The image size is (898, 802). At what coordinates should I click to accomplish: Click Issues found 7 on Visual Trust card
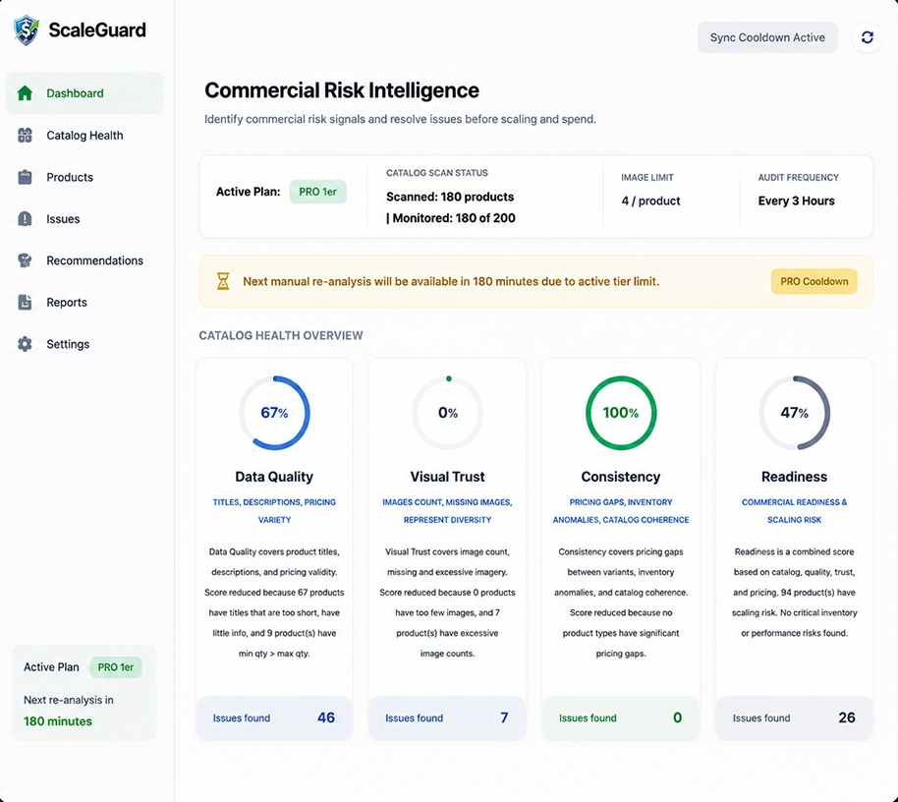pos(447,717)
